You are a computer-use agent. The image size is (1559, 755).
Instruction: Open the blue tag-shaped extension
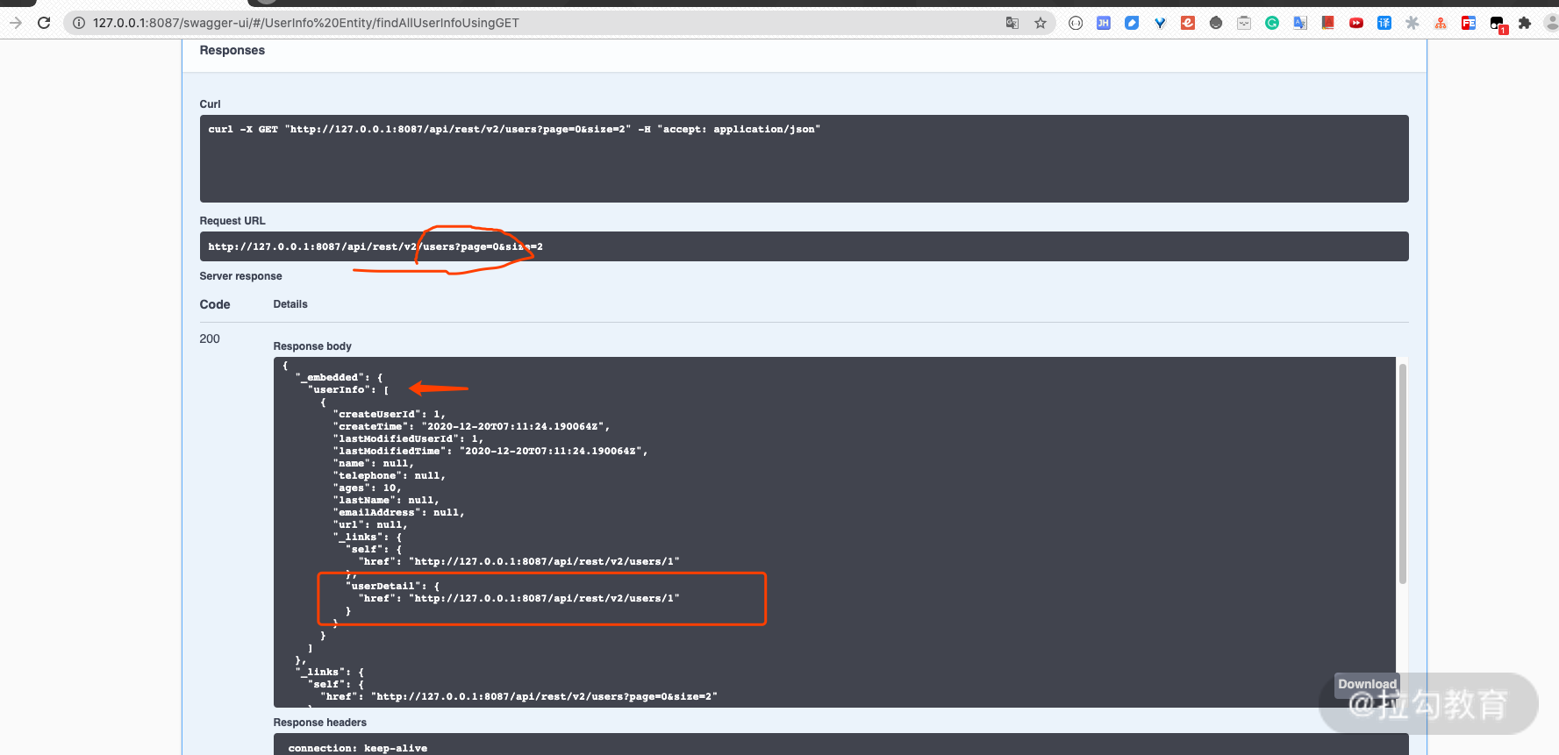coord(1132,23)
